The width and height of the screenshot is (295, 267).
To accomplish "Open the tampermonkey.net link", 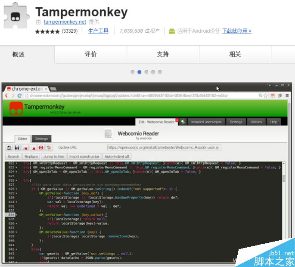I will pyautogui.click(x=65, y=22).
